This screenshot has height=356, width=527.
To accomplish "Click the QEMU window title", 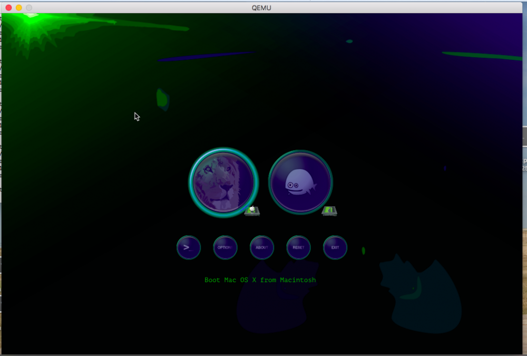I will click(x=261, y=8).
